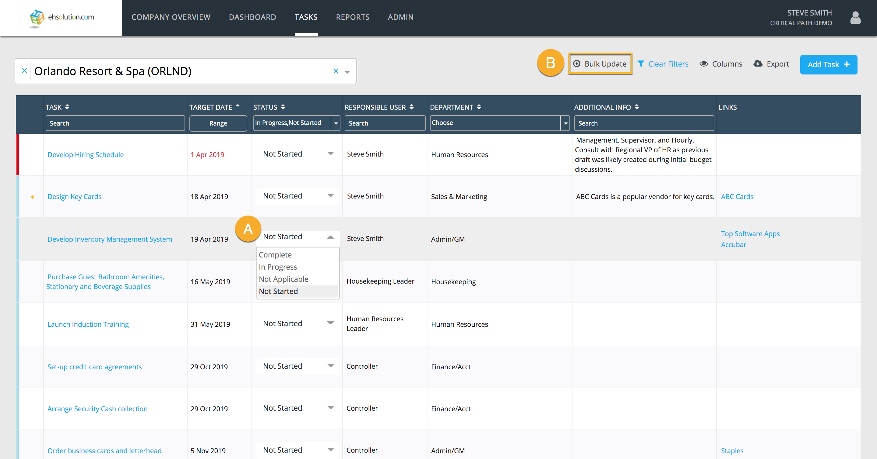Image resolution: width=877 pixels, height=459 pixels.
Task: Open the Reports tab
Action: [353, 17]
